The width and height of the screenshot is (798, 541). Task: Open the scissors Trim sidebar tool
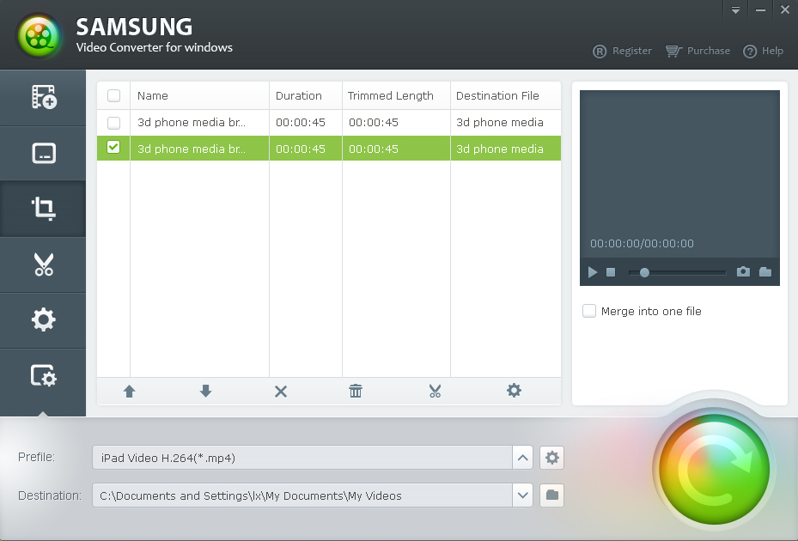(x=44, y=264)
